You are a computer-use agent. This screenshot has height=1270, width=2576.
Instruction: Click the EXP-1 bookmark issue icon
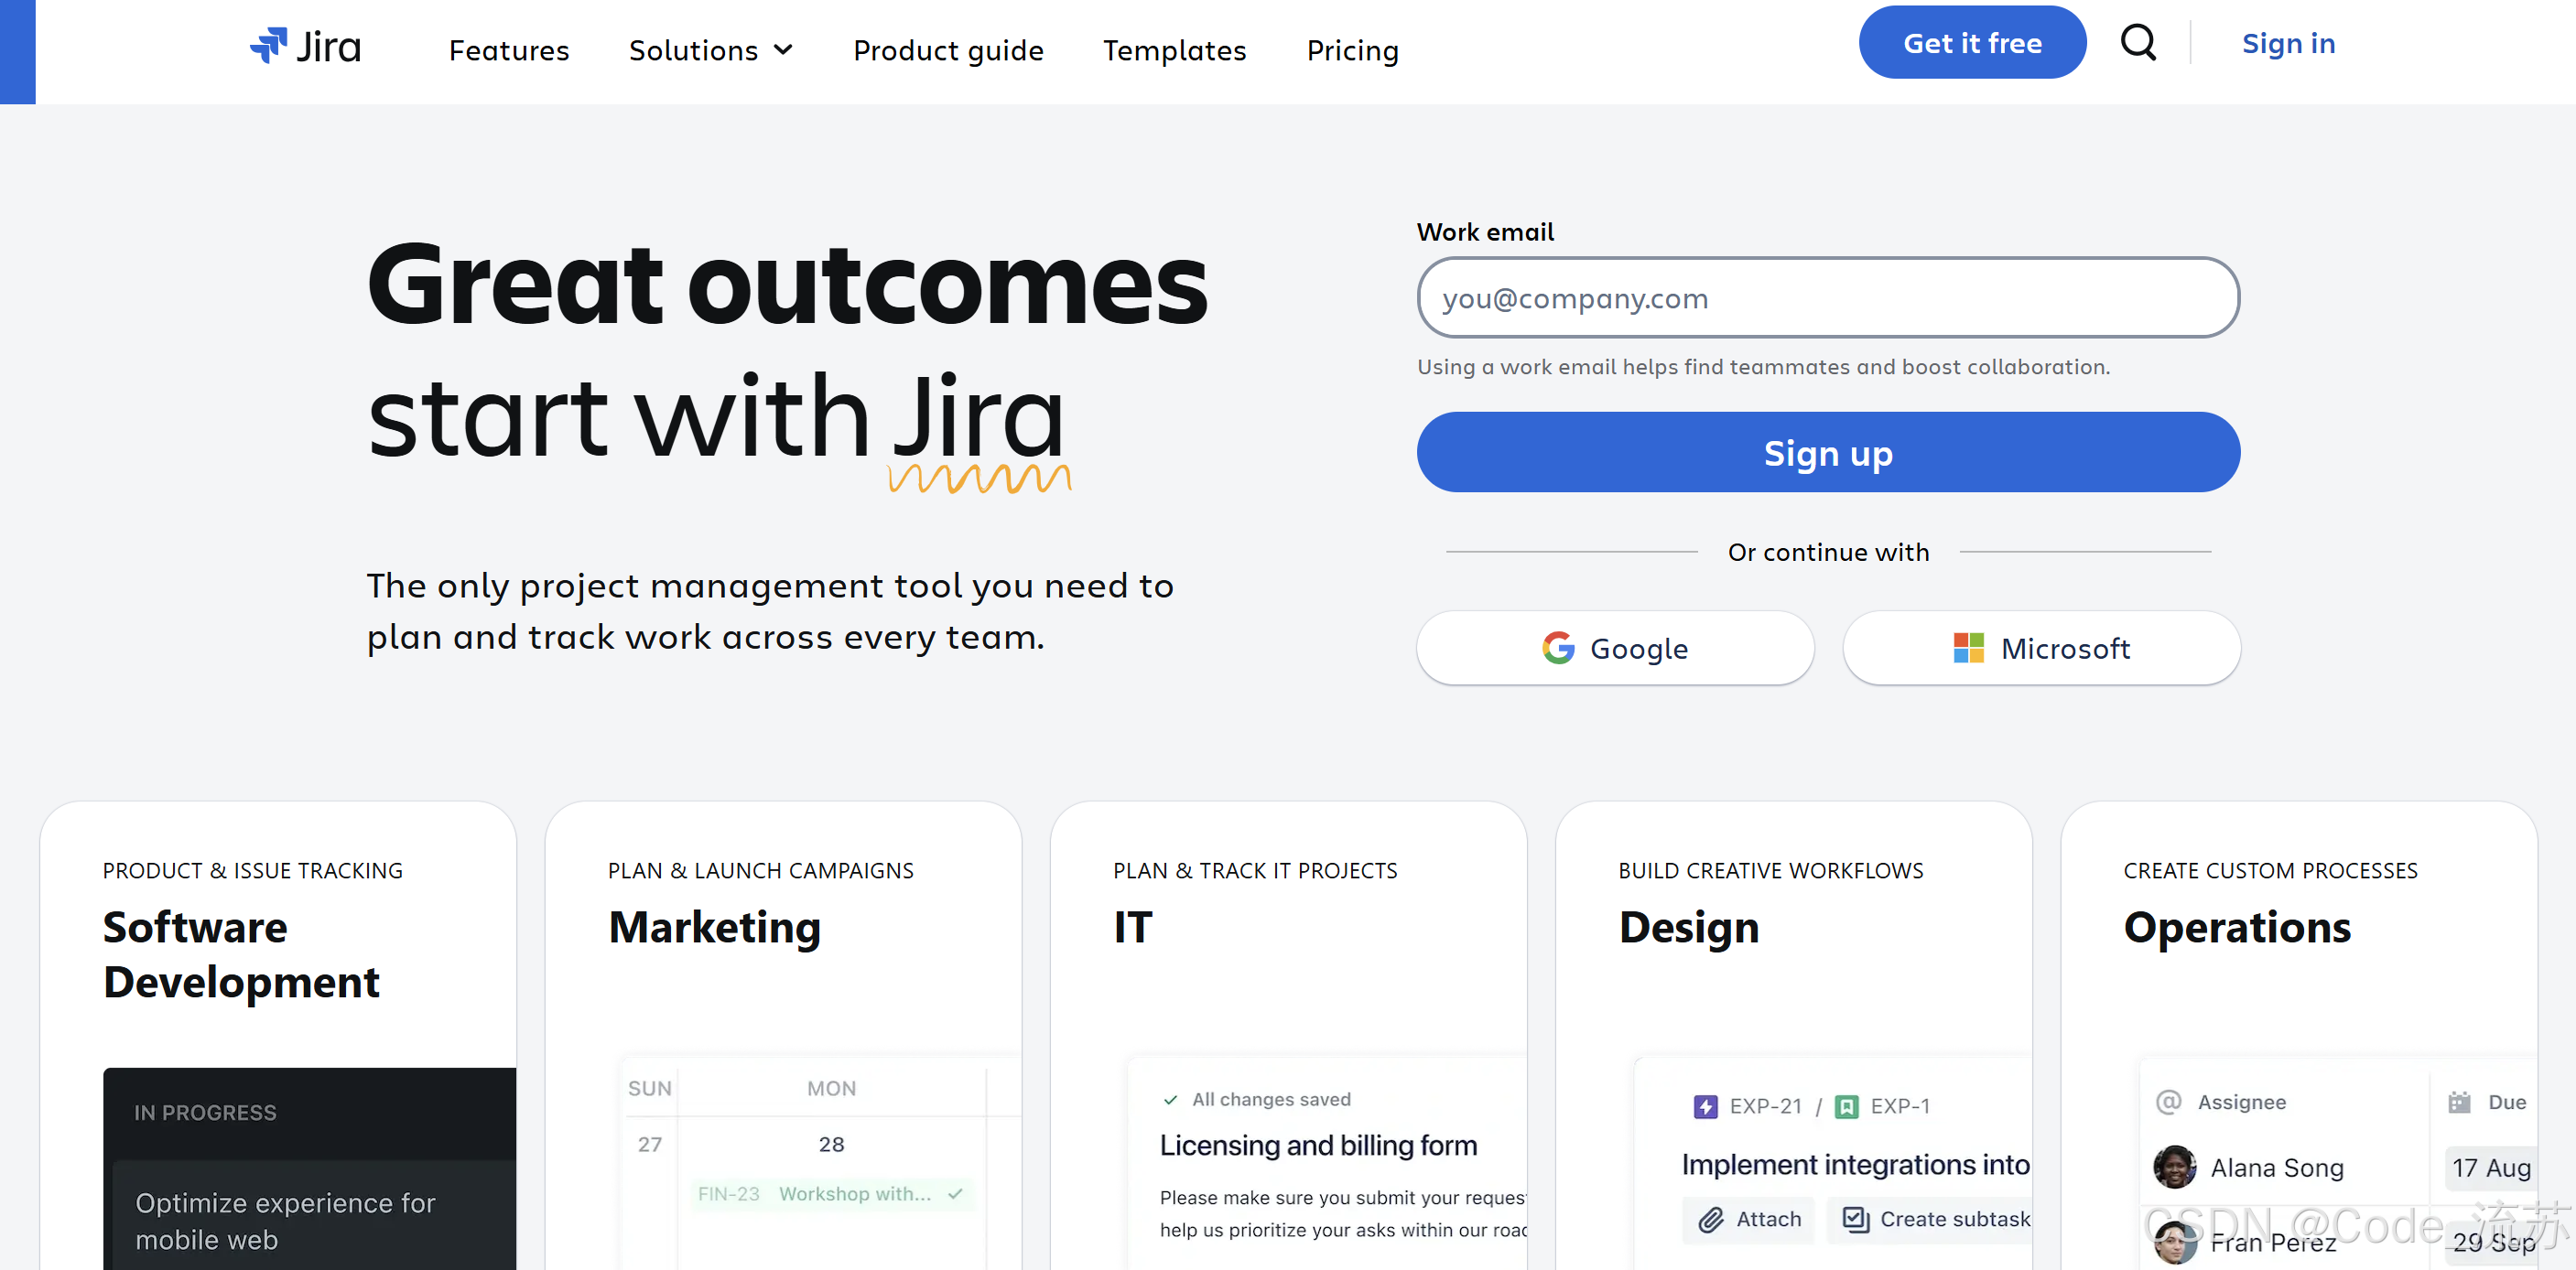[x=1847, y=1106]
